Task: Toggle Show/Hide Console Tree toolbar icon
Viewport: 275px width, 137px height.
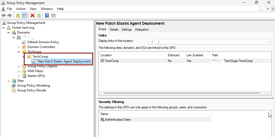Action: tap(24, 16)
